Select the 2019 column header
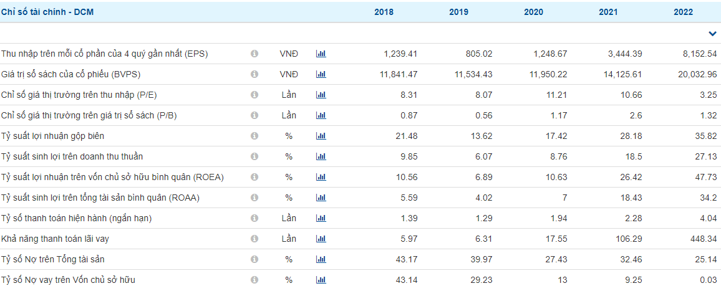Screen dimensions: 721x291 click(459, 12)
